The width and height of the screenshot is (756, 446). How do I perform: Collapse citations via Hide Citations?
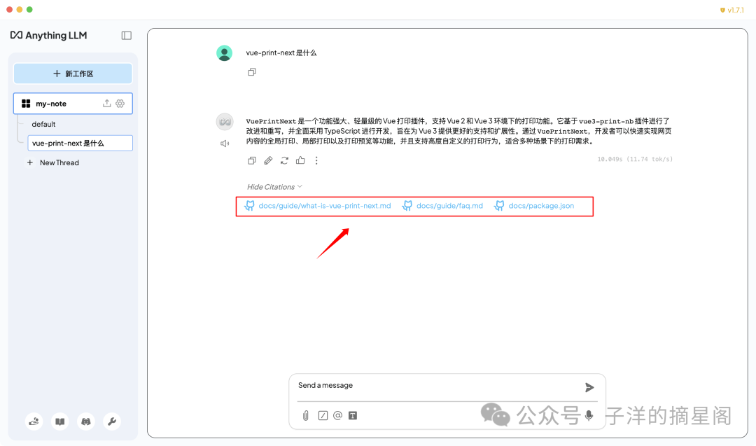click(x=274, y=187)
